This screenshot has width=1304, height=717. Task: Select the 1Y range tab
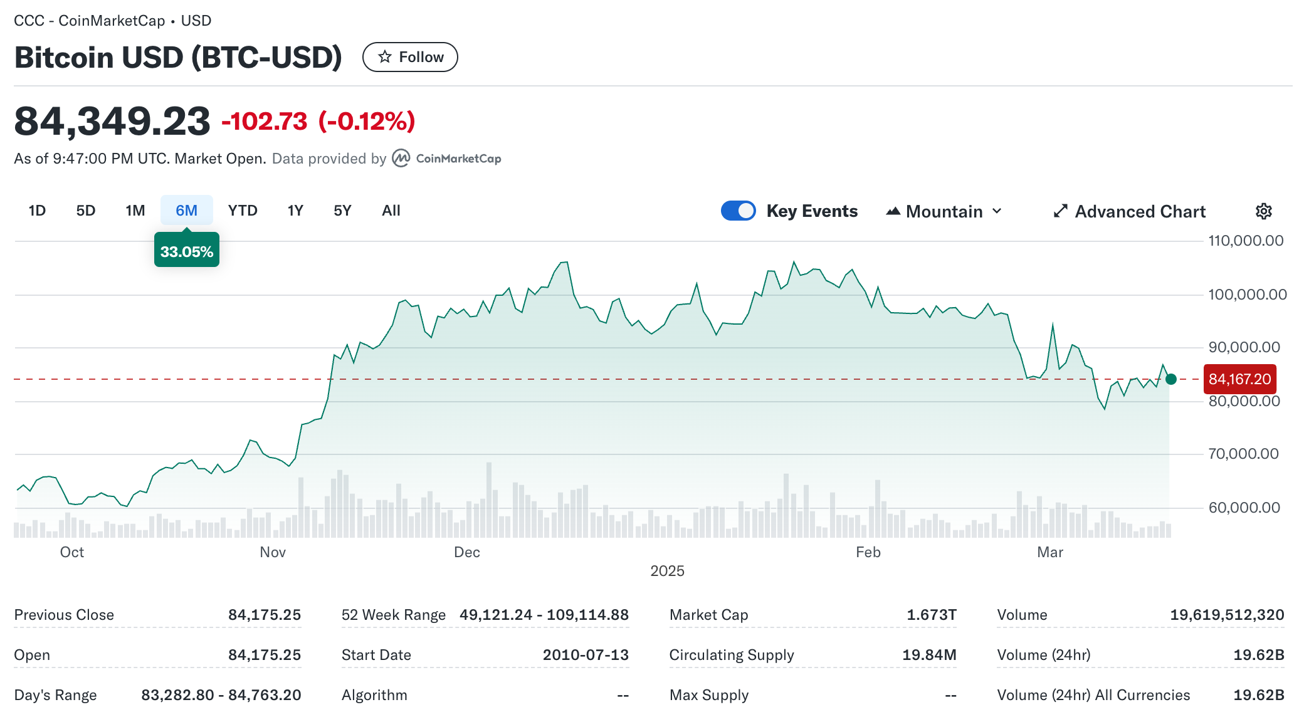tap(295, 211)
